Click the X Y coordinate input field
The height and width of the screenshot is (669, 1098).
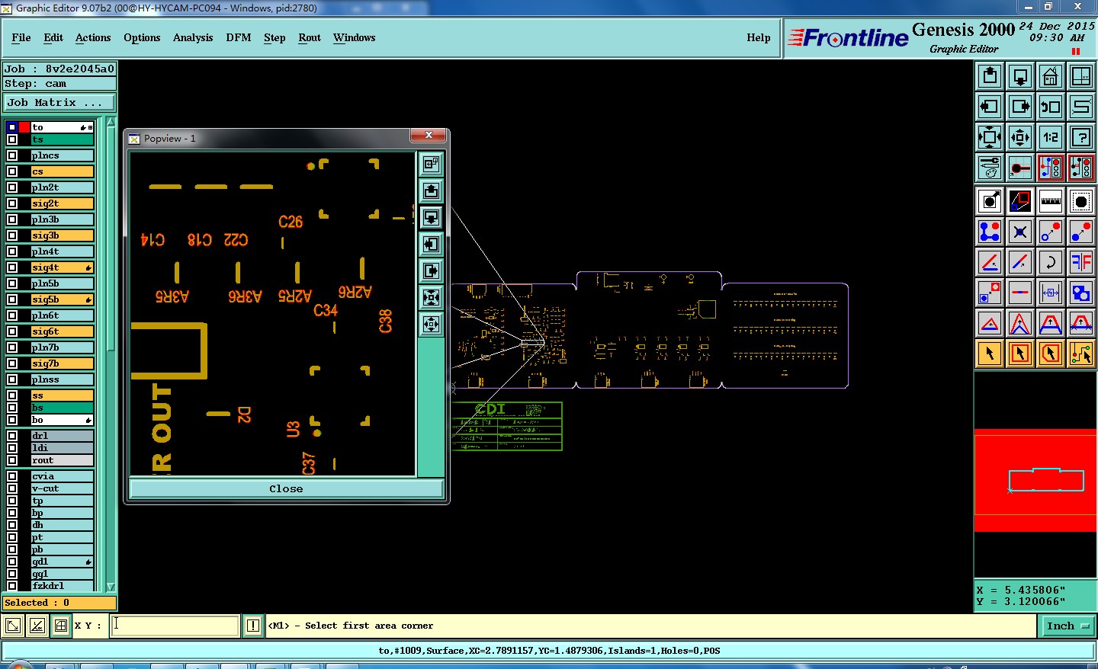[175, 626]
